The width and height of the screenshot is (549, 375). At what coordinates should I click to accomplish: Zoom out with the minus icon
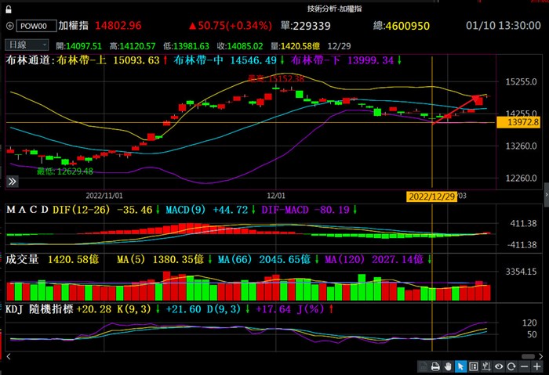pos(524,366)
